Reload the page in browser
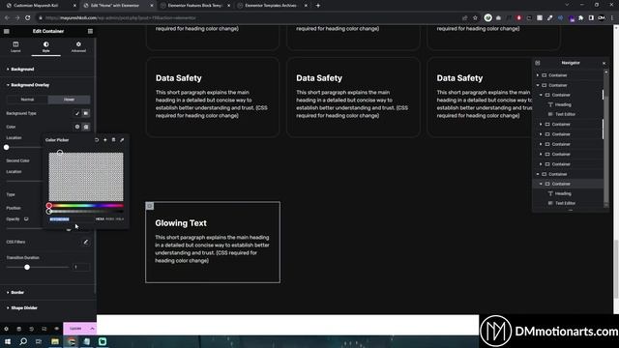Image resolution: width=619 pixels, height=348 pixels. tap(28, 17)
